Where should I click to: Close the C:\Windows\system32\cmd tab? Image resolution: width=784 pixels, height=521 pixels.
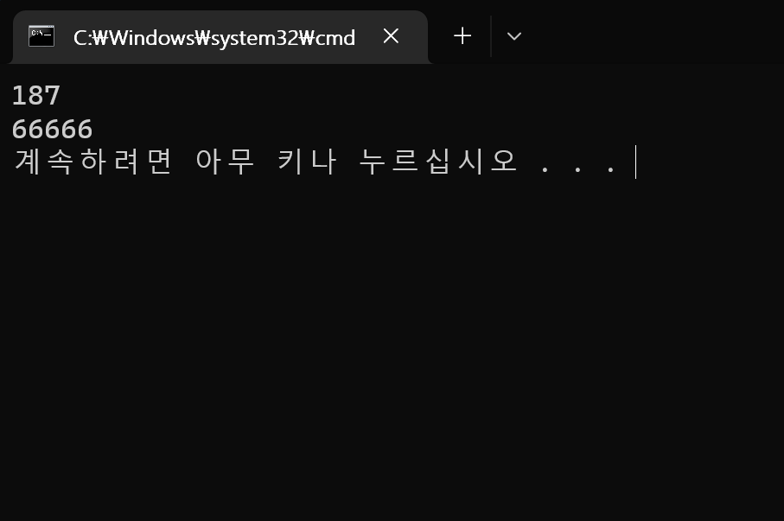pos(391,36)
